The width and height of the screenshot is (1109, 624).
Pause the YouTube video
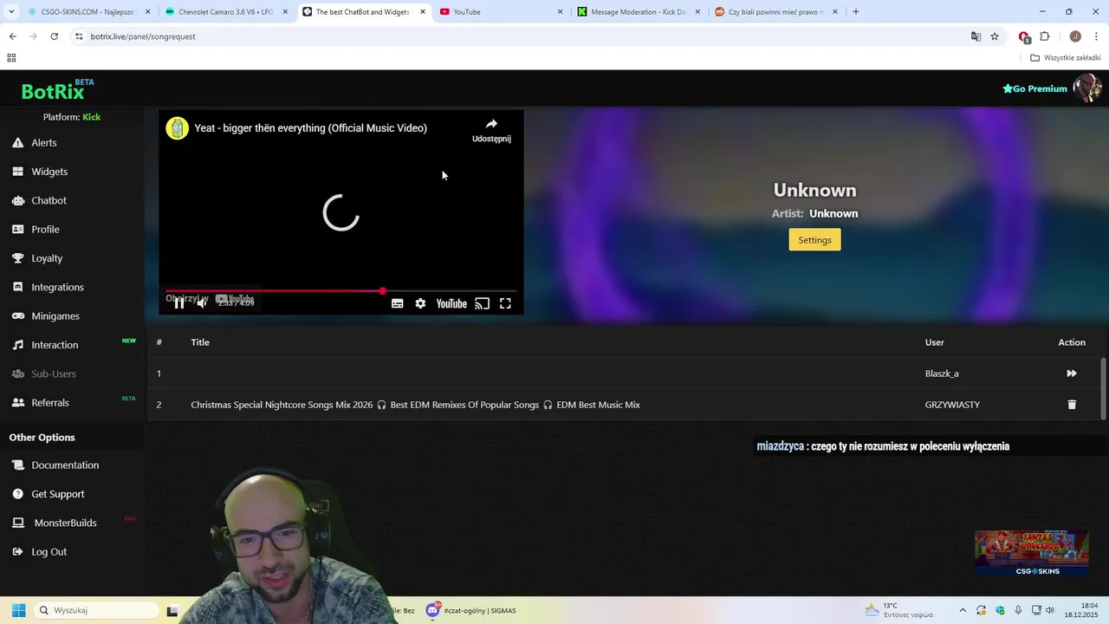179,303
